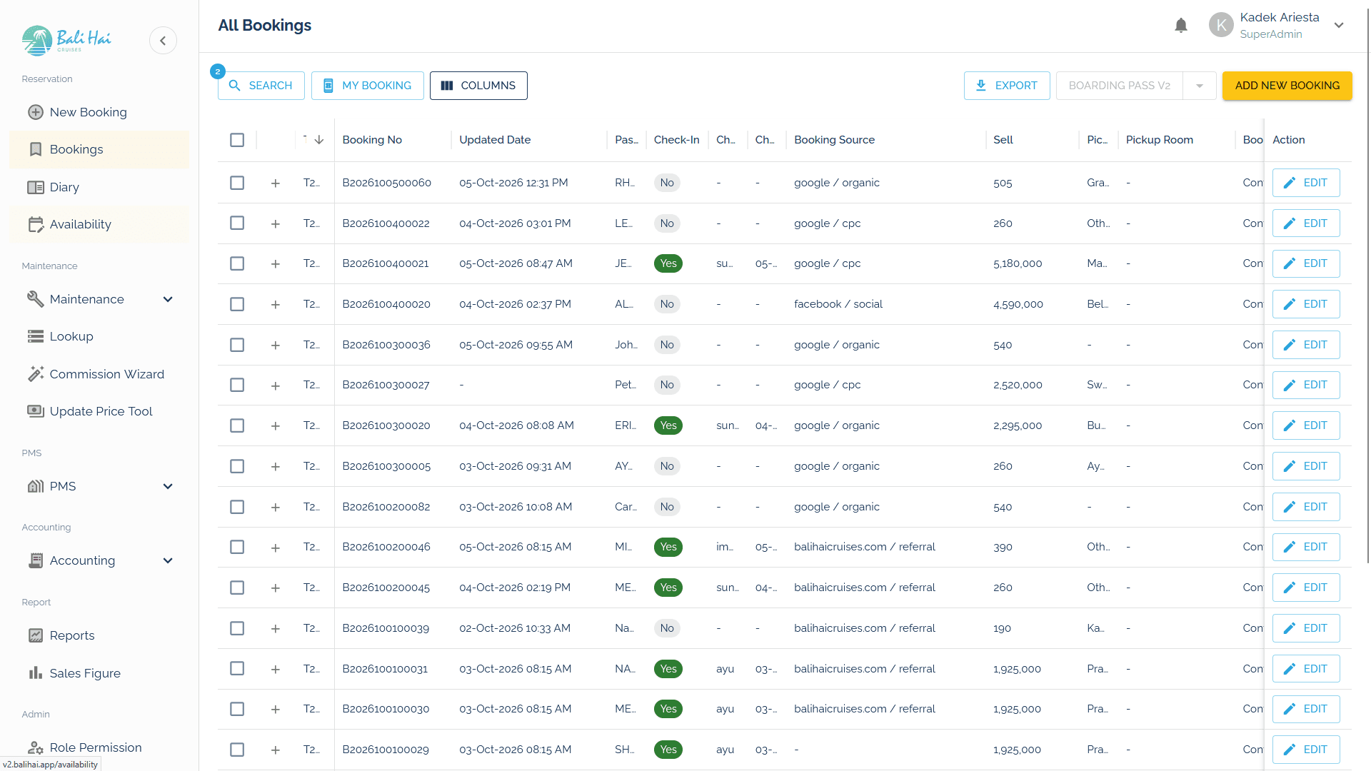The height and width of the screenshot is (771, 1371).
Task: Open Lookup in sidebar
Action: (x=99, y=336)
